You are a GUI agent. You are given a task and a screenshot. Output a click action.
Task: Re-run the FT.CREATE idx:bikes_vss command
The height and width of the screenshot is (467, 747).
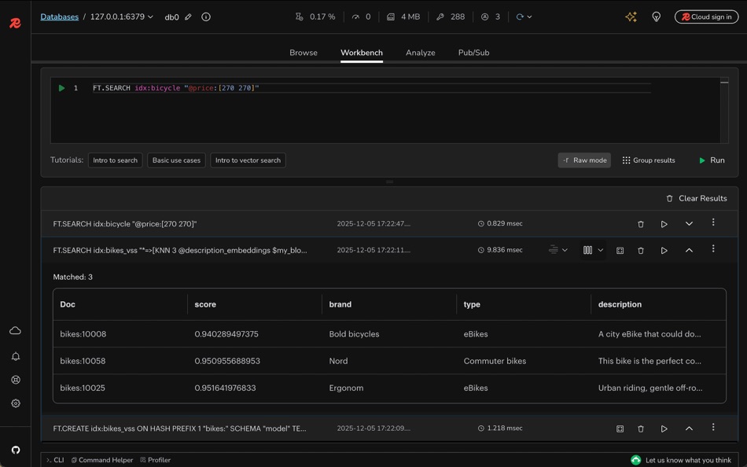coord(664,428)
